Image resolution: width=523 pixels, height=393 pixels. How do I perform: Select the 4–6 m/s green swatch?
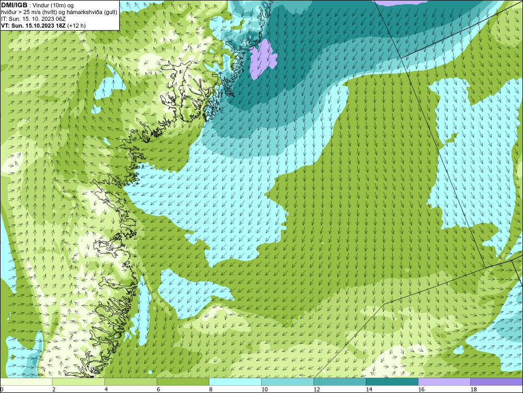pos(131,382)
